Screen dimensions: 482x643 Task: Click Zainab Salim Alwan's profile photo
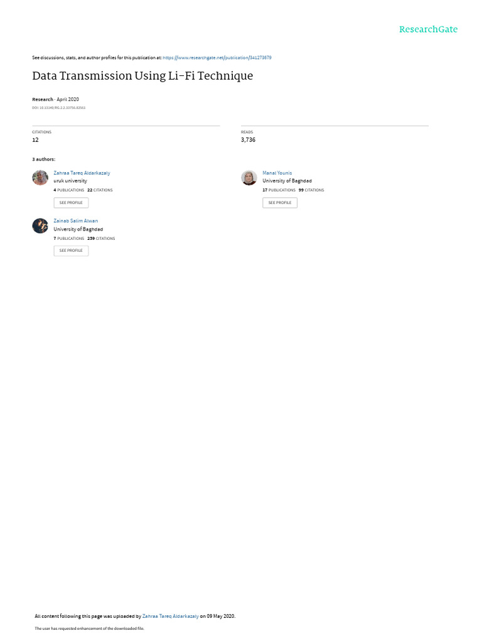click(x=40, y=225)
